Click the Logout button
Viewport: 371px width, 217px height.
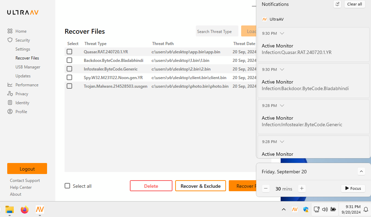[27, 169]
